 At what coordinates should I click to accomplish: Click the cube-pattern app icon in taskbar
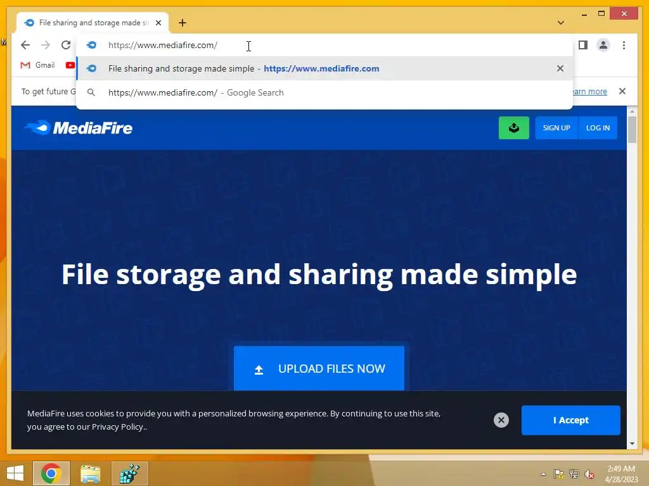[129, 473]
